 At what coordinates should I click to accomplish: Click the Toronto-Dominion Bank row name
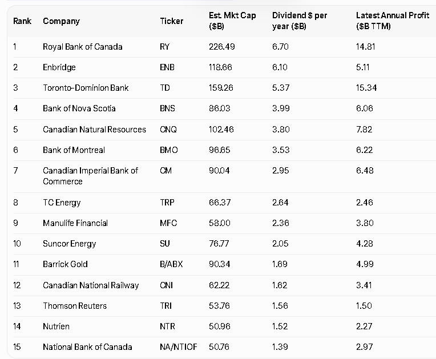click(86, 88)
